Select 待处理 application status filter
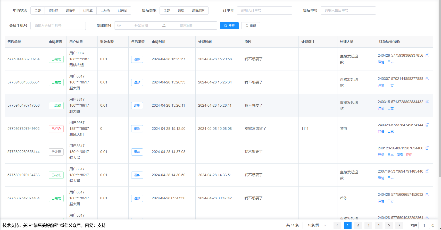Image resolution: width=441 pixels, height=230 pixels. click(x=53, y=11)
